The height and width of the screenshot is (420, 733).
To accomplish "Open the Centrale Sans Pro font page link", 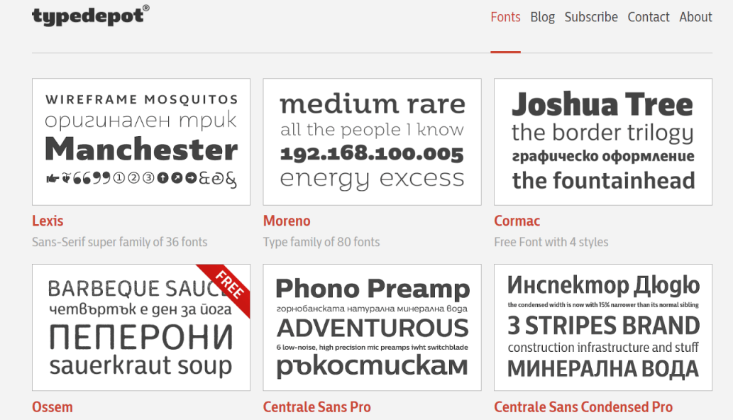I will tap(316, 407).
